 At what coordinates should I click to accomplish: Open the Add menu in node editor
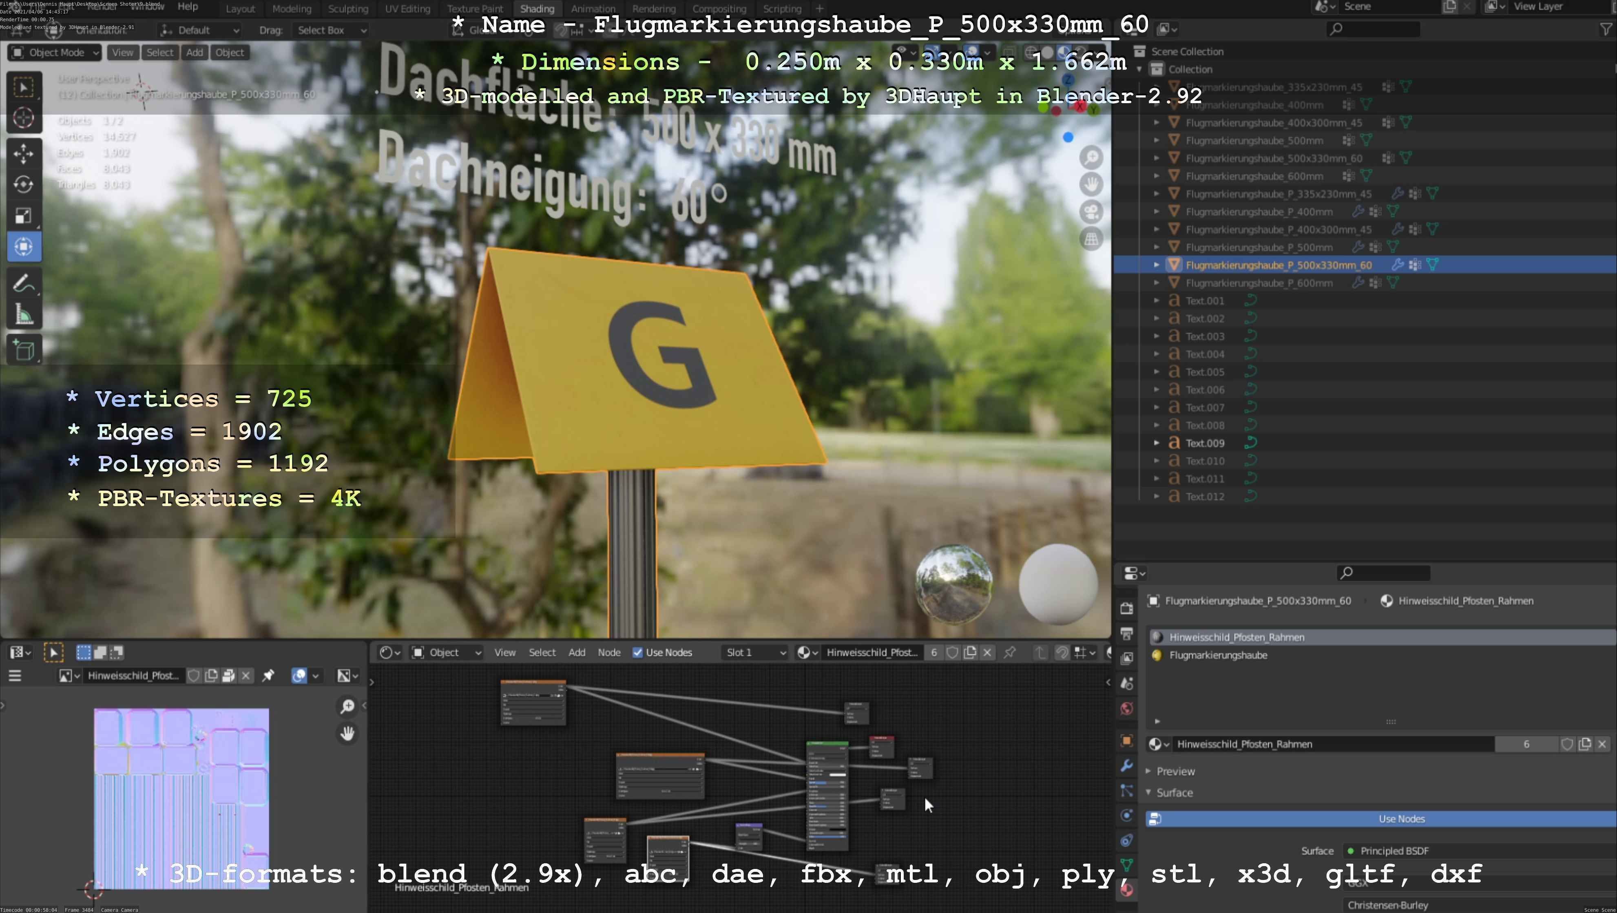click(x=576, y=652)
